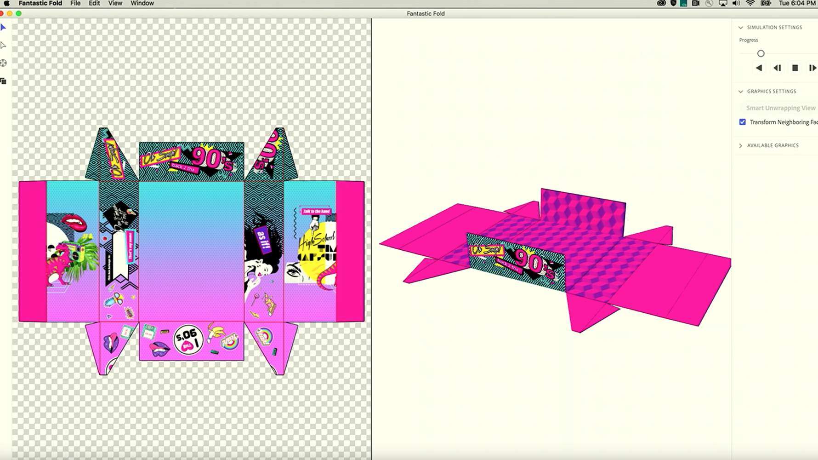
Task: Step the simulation back one frame
Action: click(x=777, y=68)
